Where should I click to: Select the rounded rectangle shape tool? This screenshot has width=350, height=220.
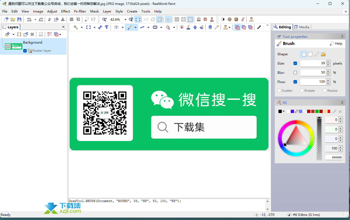[x=155, y=27]
